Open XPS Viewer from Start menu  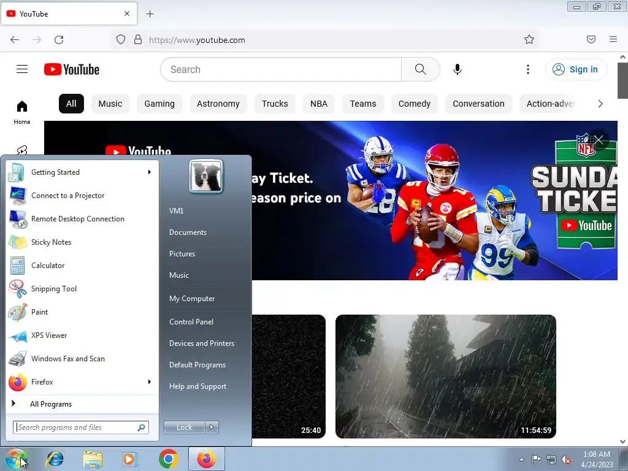(82, 335)
